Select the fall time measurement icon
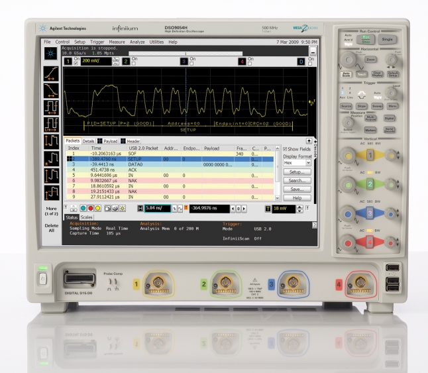The image size is (428, 373). point(51,91)
